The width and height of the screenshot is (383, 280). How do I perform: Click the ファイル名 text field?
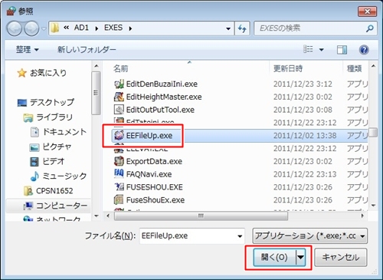point(188,236)
